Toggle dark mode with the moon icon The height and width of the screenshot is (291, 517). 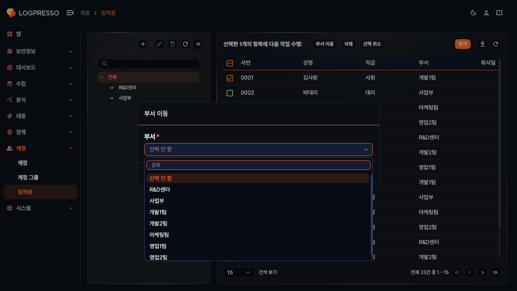click(473, 13)
